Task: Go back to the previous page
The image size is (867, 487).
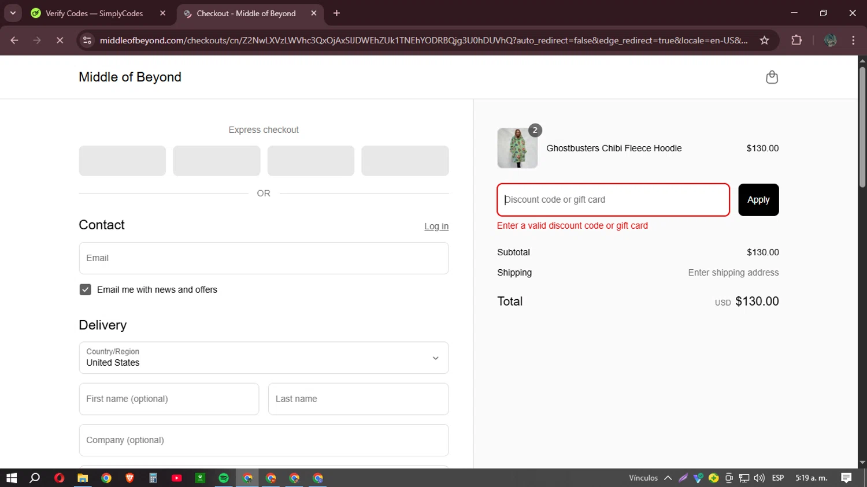Action: point(14,40)
